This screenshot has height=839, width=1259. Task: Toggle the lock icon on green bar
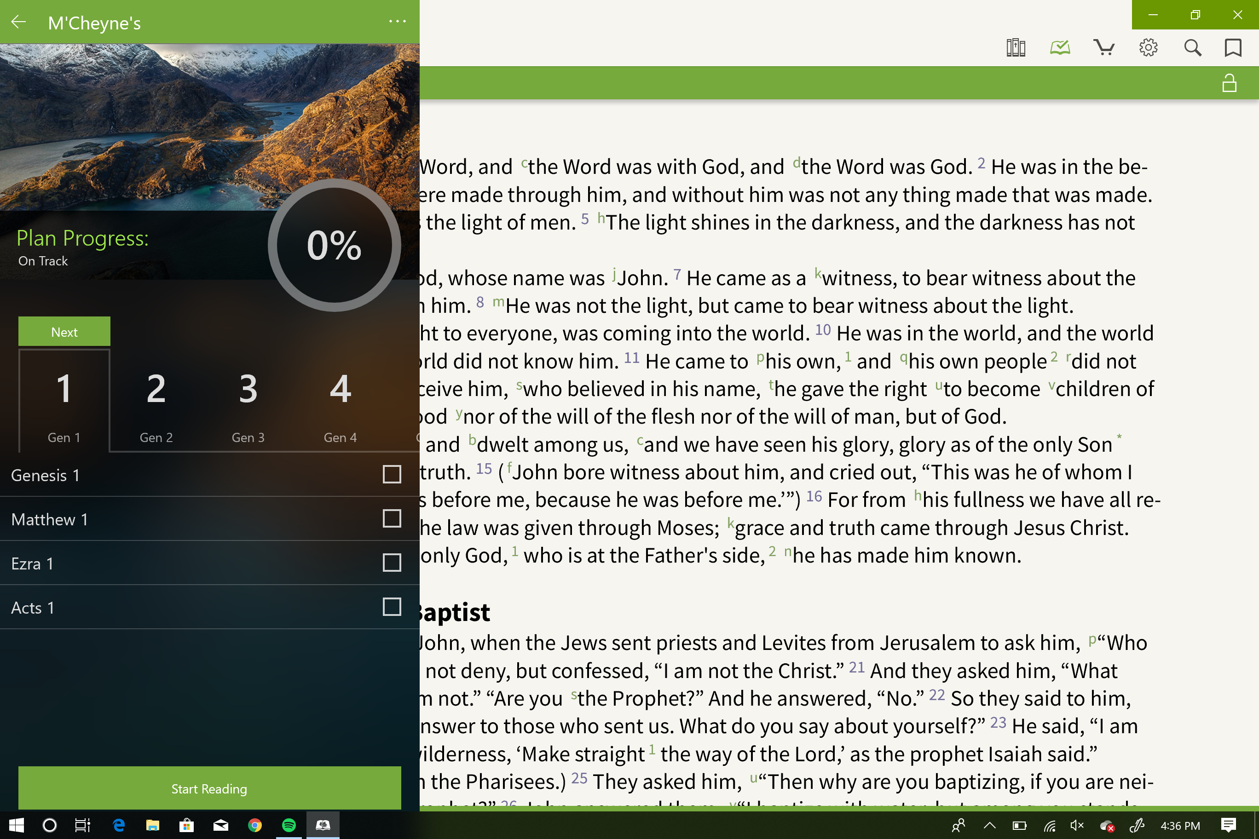click(x=1230, y=83)
